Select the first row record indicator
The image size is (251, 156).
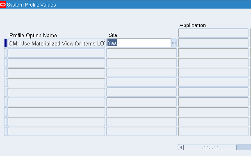click(x=5, y=43)
